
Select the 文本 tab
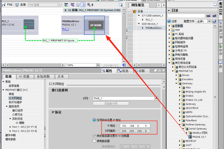pos(61,77)
